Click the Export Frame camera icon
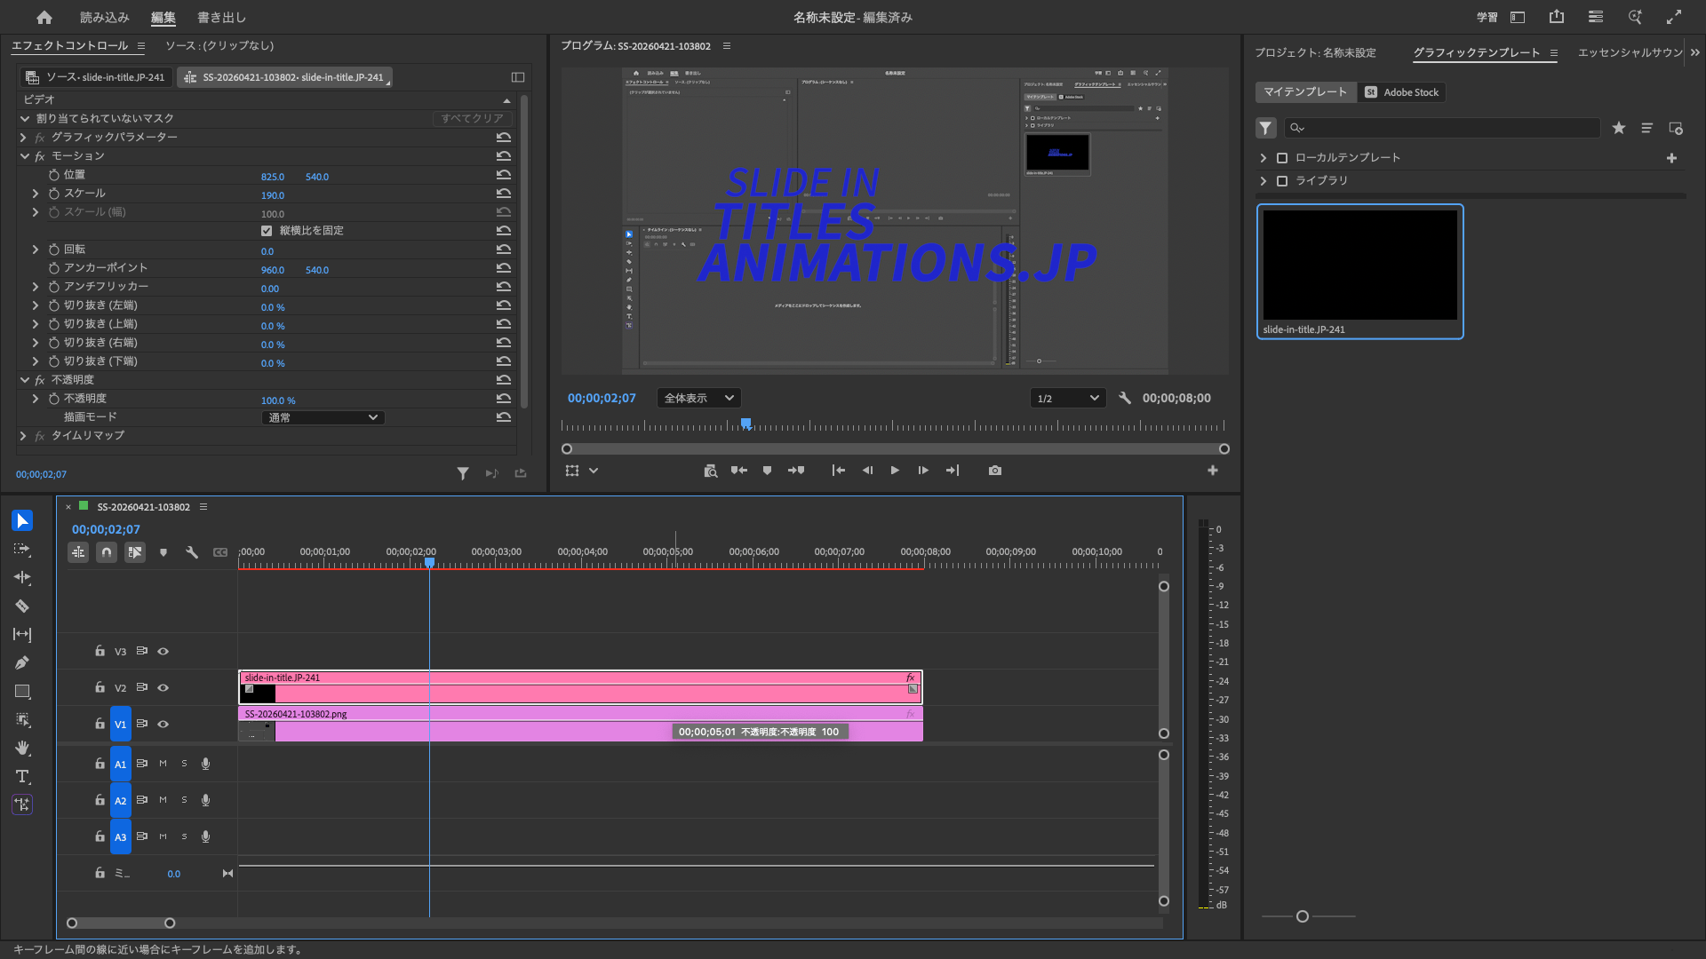Image resolution: width=1706 pixels, height=959 pixels. [x=995, y=471]
